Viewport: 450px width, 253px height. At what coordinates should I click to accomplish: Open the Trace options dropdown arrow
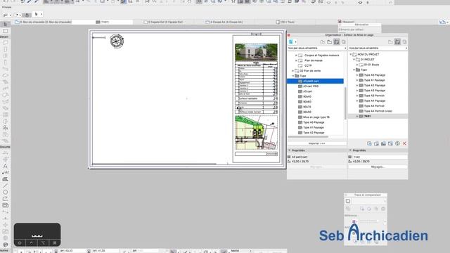385,201
